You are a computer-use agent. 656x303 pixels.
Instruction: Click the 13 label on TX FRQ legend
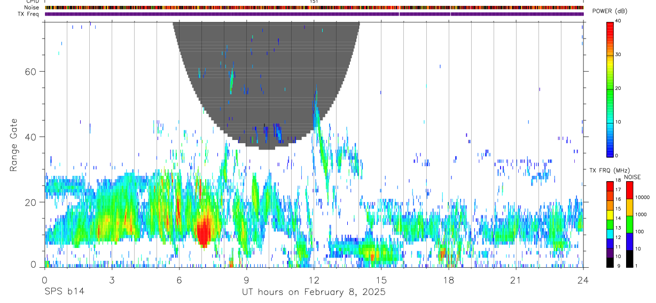[x=618, y=228]
